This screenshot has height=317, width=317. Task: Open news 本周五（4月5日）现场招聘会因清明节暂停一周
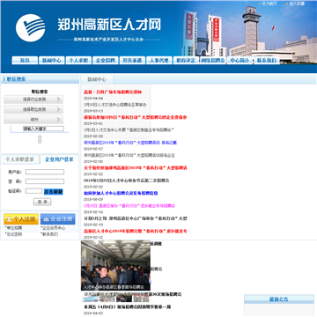click(128, 307)
